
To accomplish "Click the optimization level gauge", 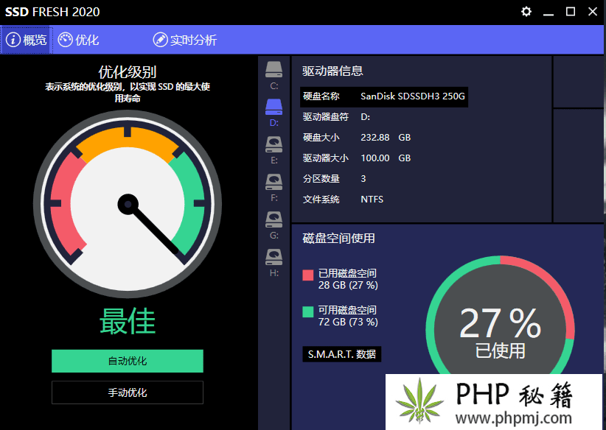I will [x=128, y=204].
